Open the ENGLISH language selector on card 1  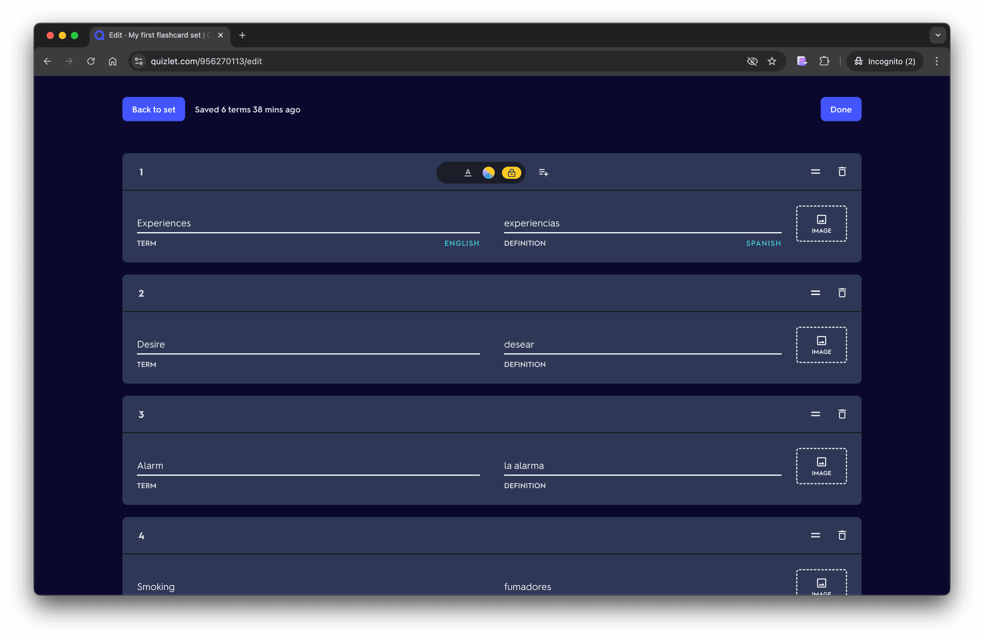(x=461, y=243)
